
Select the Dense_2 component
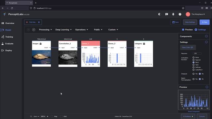[x=117, y=54]
